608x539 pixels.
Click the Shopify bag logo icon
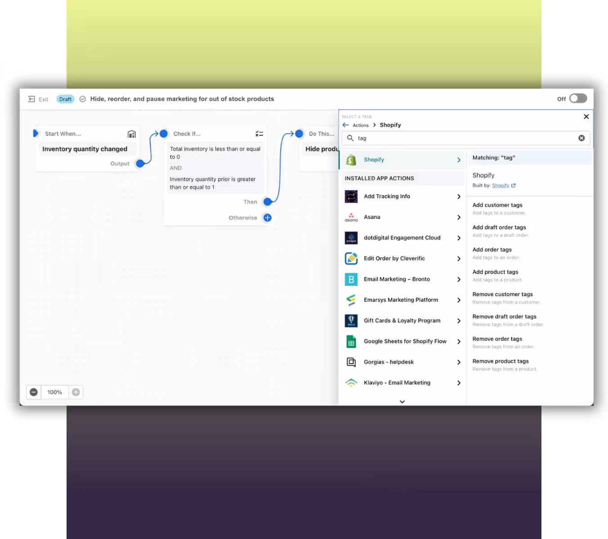coord(351,160)
